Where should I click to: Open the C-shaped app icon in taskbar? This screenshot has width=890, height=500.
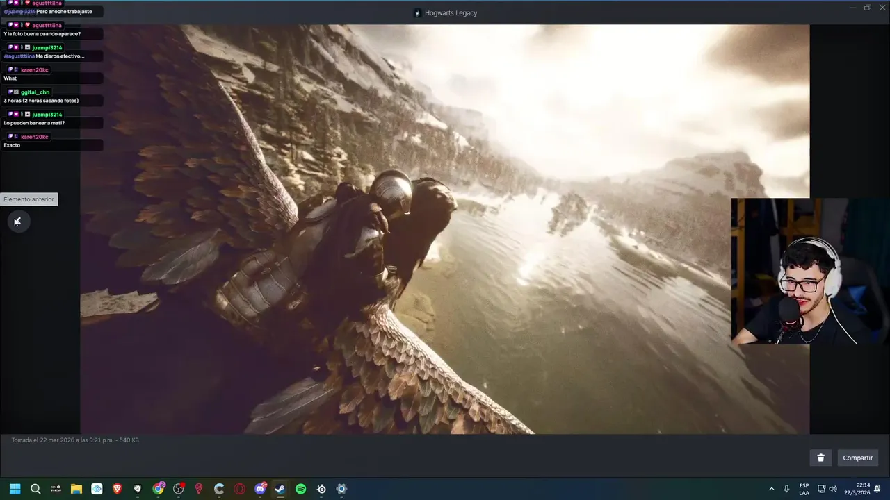219,489
